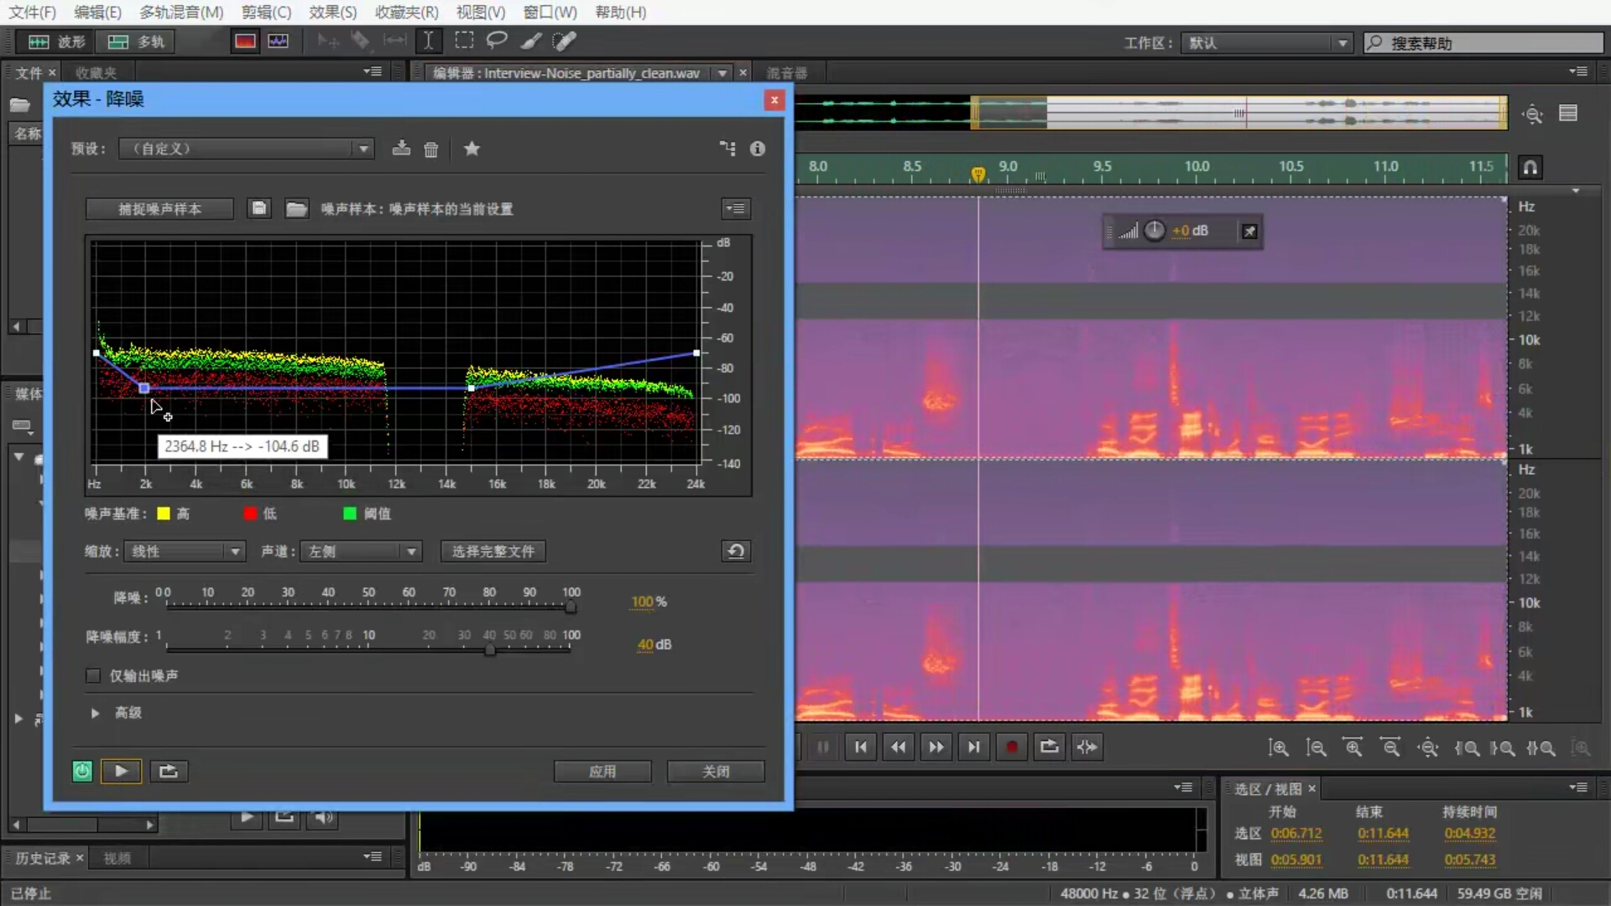Switch to Favorites panel tab
The image size is (1611, 906).
click(96, 73)
